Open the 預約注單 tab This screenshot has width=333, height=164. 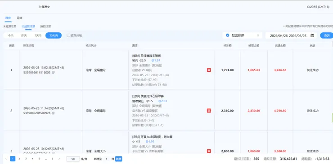(x=45, y=26)
